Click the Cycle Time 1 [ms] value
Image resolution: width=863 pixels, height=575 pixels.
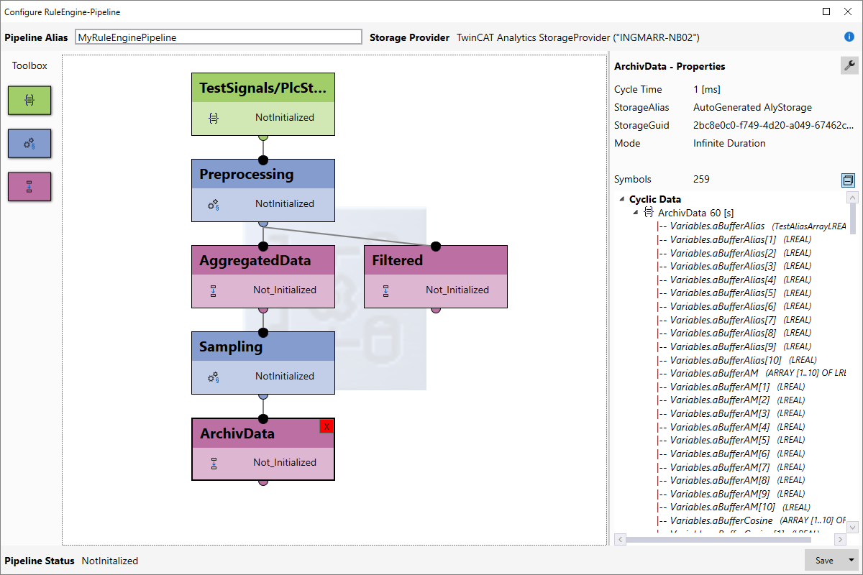click(707, 89)
